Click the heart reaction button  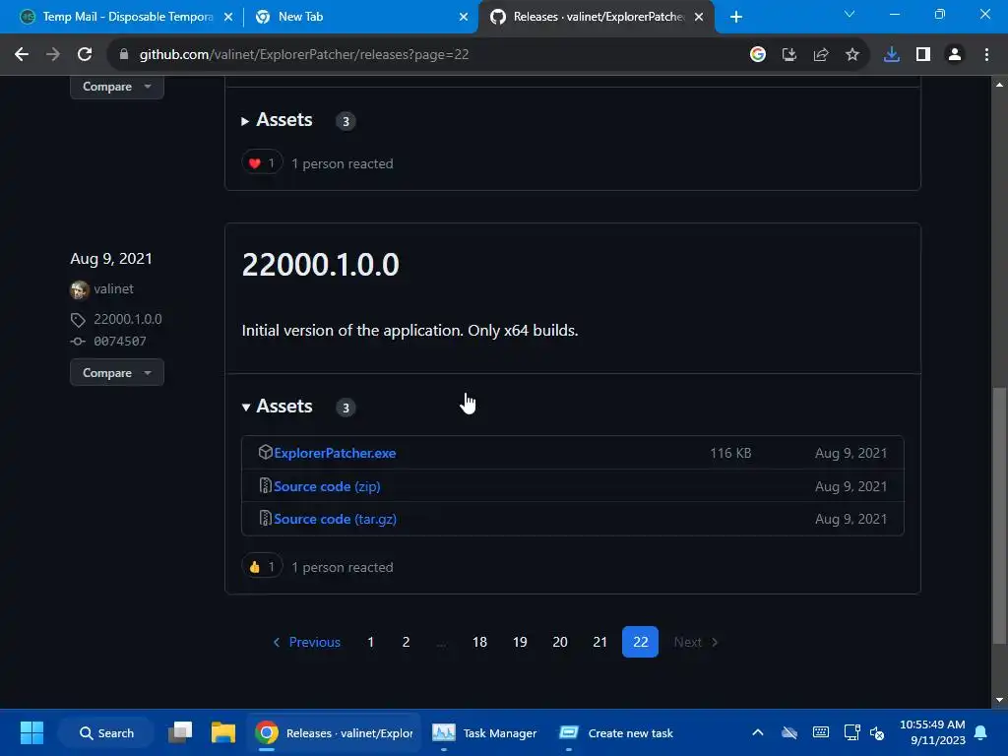(x=262, y=163)
